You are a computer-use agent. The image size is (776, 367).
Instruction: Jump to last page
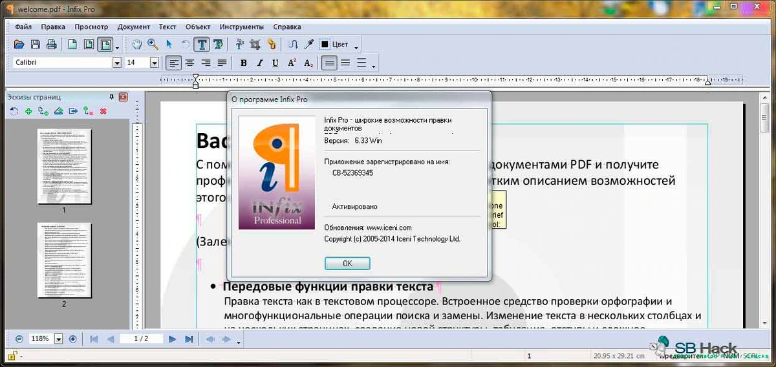[189, 339]
